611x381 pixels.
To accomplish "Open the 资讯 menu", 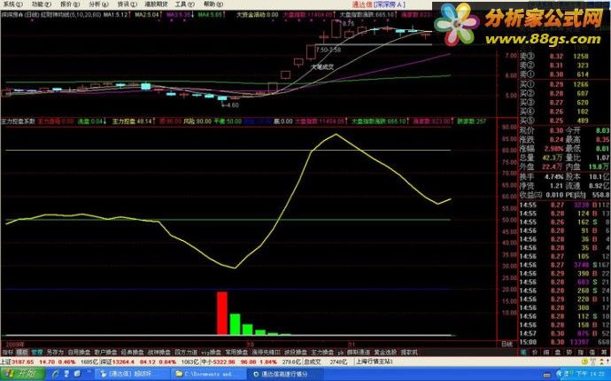I will click(128, 4).
